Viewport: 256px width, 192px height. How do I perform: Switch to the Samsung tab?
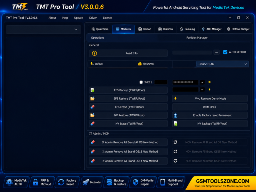pos(187,29)
